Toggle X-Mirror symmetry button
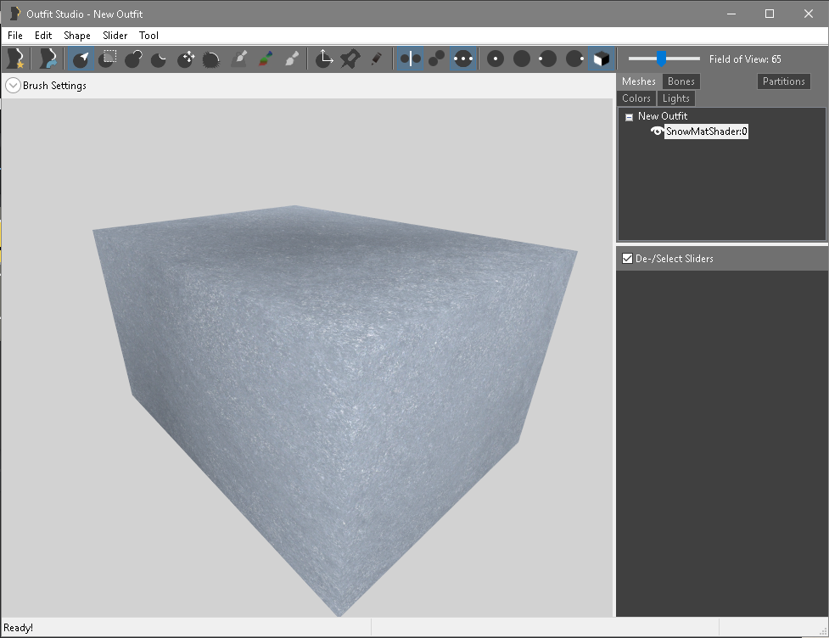The width and height of the screenshot is (829, 638). 410,59
